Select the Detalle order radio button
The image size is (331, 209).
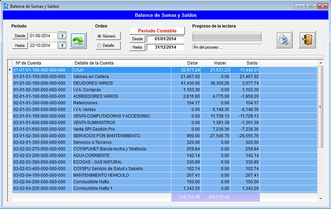tap(99, 45)
